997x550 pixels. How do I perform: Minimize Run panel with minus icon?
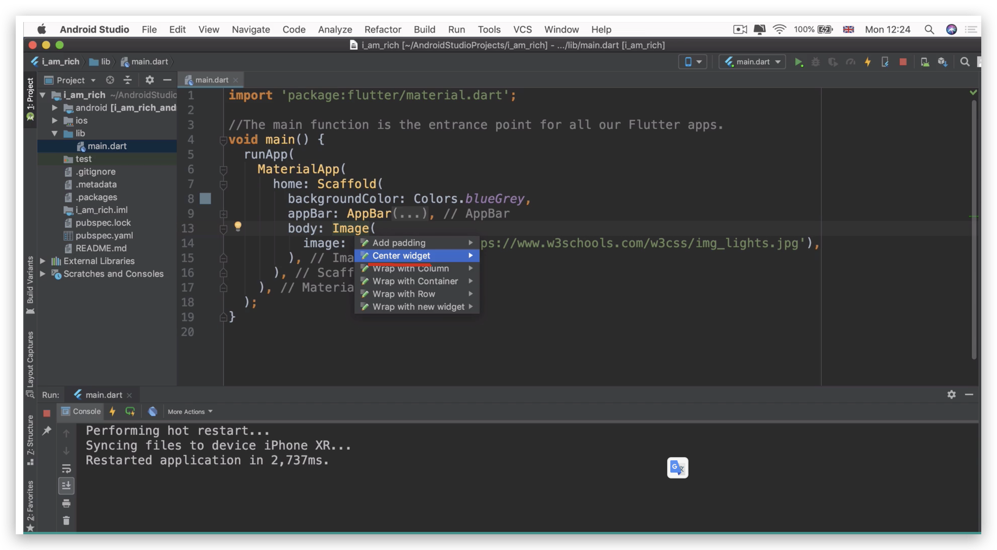coord(969,394)
